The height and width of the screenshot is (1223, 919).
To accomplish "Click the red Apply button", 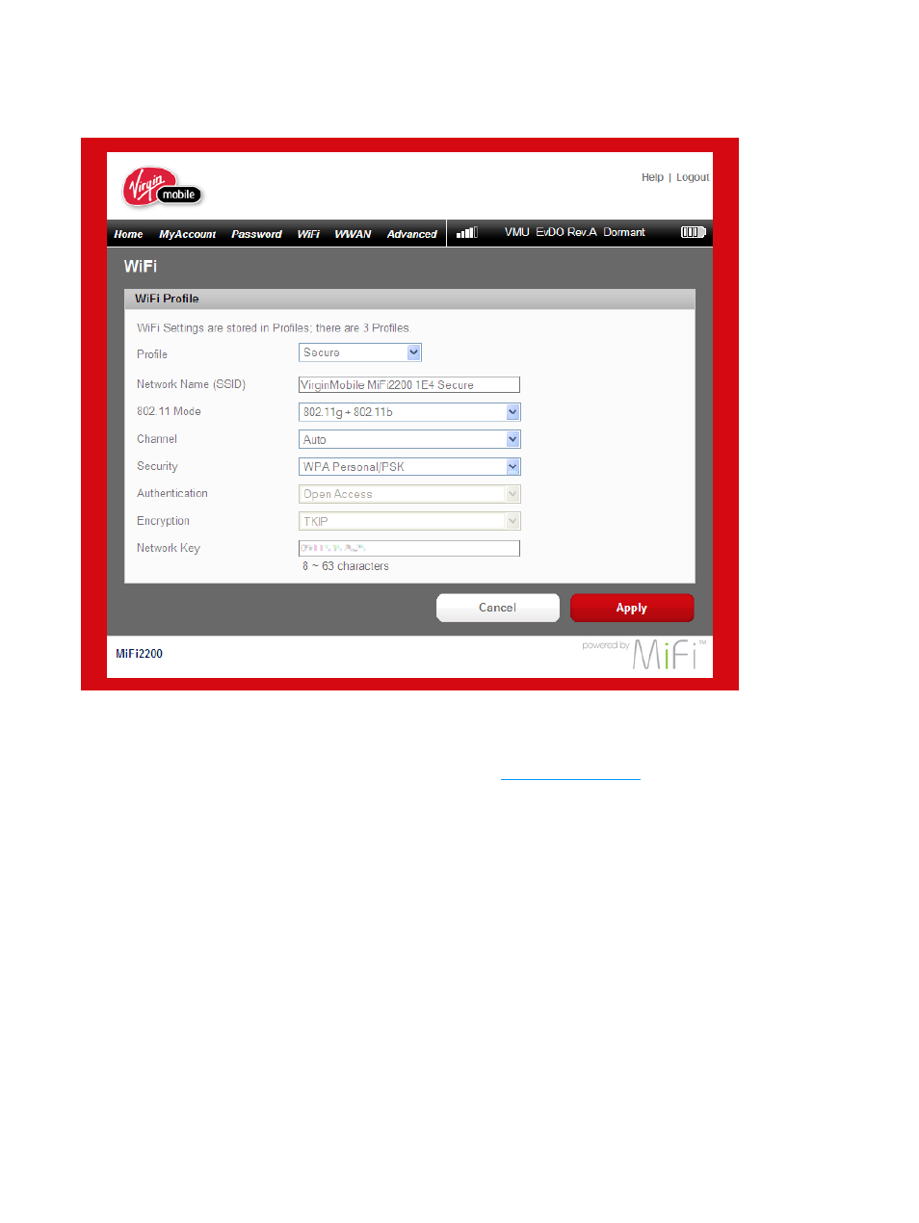I will click(632, 608).
